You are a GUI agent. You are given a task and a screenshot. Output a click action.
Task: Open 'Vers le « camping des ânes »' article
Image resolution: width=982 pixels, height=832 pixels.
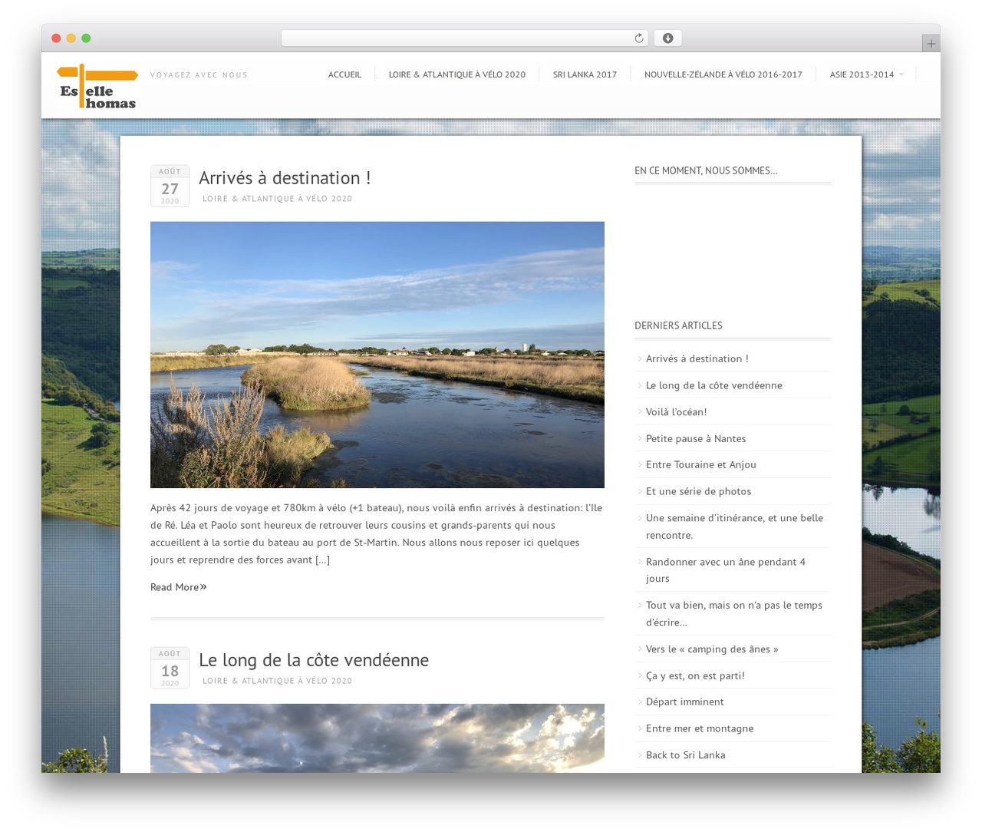(x=712, y=649)
